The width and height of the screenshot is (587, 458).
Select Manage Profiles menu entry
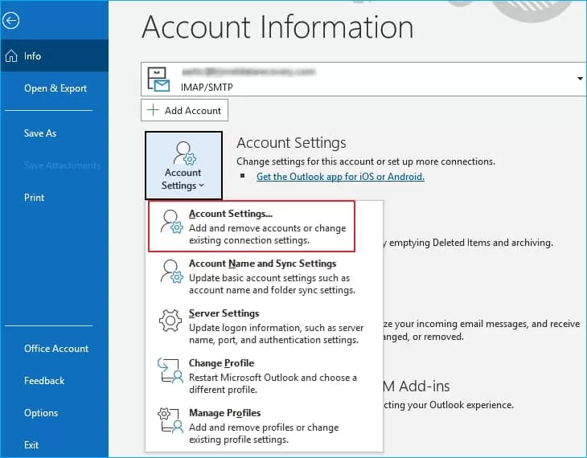(264, 425)
